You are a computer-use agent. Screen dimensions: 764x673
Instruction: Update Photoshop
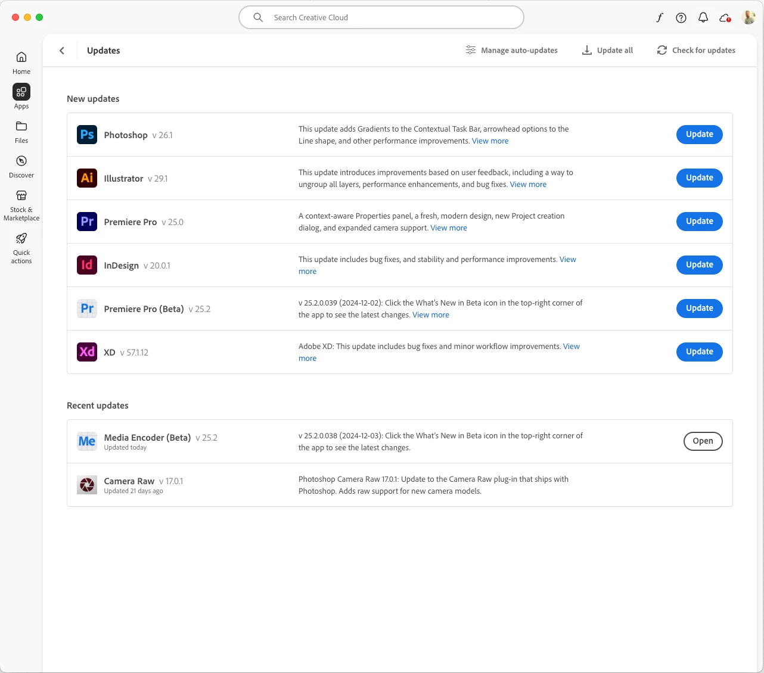700,135
